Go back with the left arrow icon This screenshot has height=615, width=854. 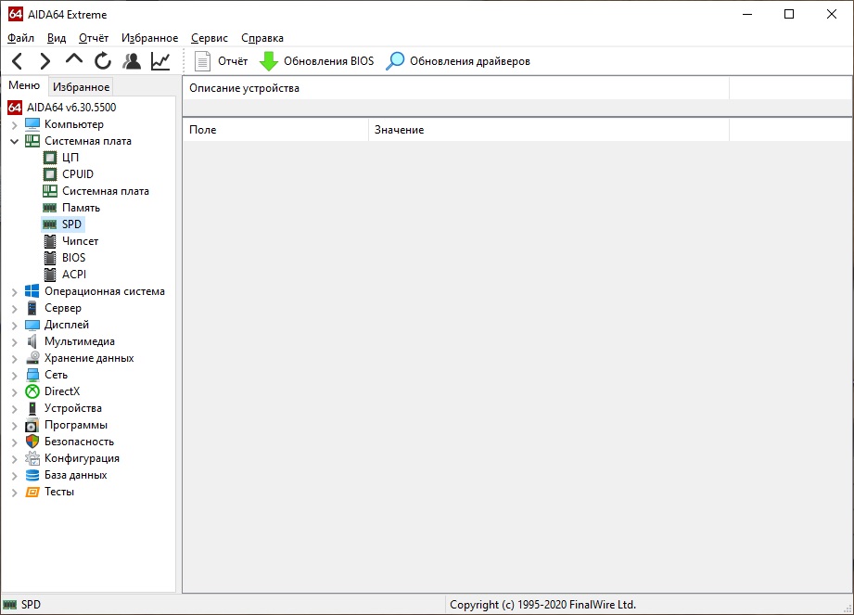click(x=18, y=61)
